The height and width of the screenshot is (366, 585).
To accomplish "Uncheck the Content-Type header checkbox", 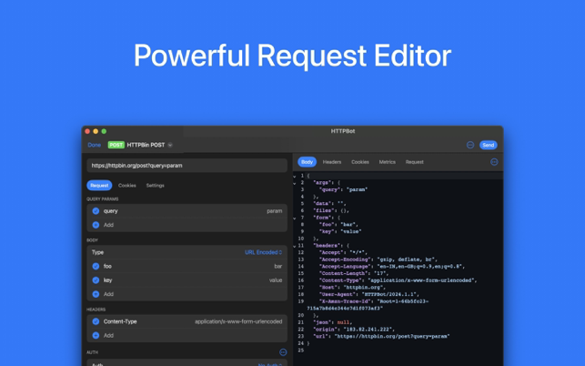I will click(96, 321).
